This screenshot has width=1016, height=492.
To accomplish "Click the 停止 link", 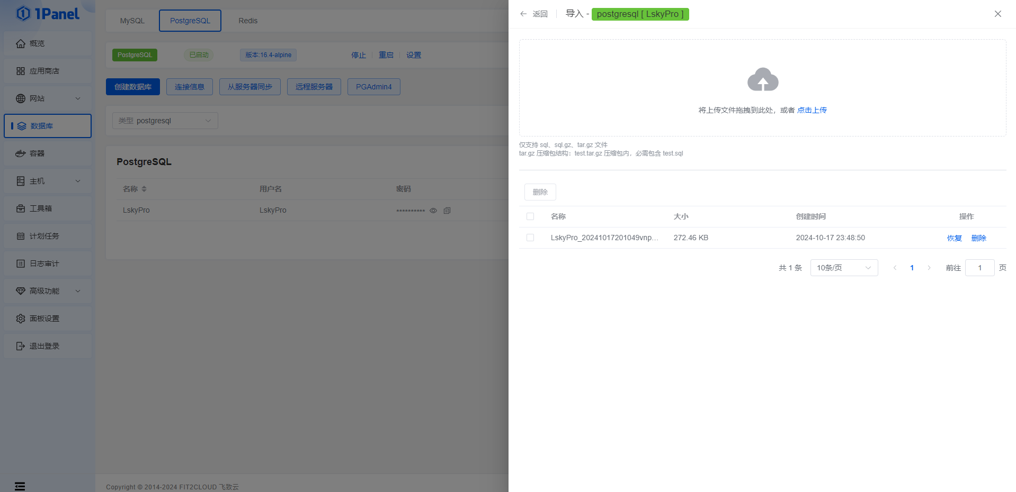I will [359, 55].
